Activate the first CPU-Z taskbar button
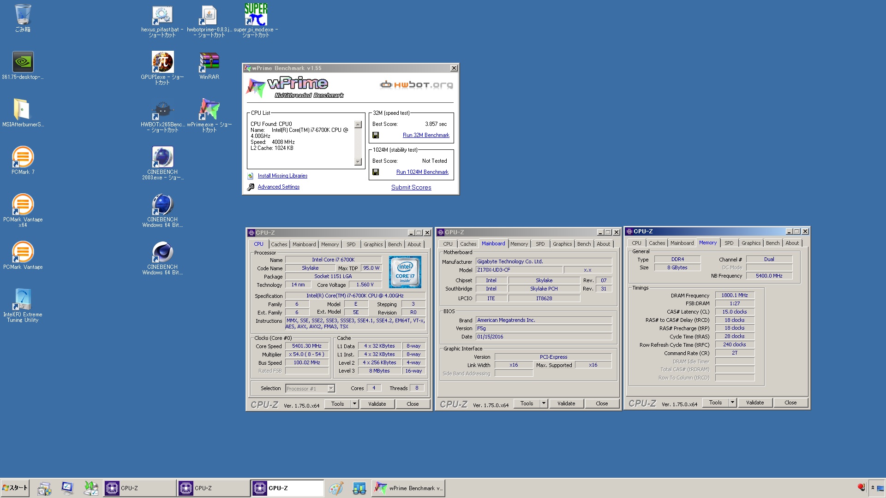Screen dimensions: 886x498 click(x=139, y=488)
